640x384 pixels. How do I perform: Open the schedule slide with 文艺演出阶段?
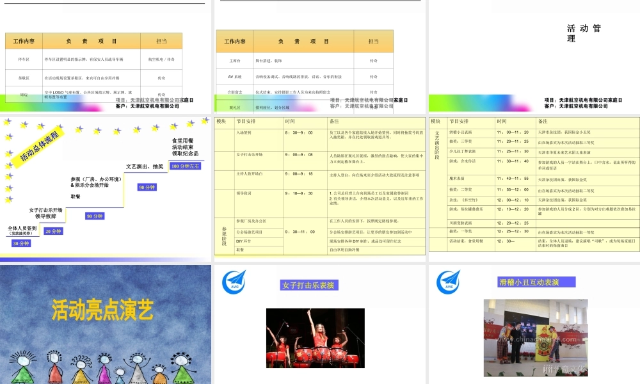point(534,189)
